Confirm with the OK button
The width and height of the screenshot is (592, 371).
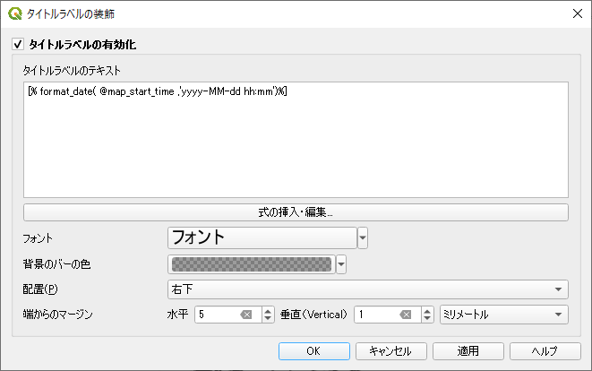click(314, 351)
